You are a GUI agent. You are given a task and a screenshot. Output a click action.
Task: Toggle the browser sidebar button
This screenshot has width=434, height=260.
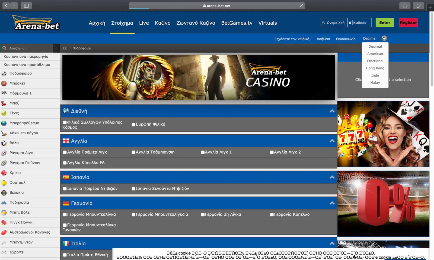[26, 6]
